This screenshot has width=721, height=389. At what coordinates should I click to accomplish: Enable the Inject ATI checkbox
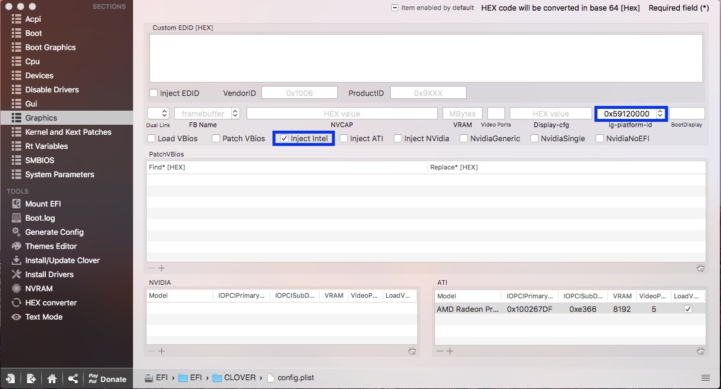pos(344,138)
